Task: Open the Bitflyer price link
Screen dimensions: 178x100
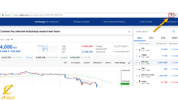Action: (x=30, y=58)
